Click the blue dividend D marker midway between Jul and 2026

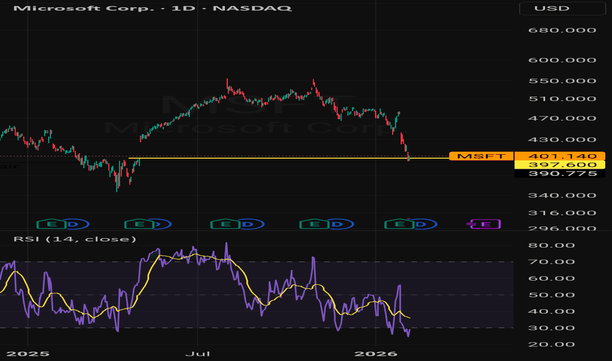341,224
